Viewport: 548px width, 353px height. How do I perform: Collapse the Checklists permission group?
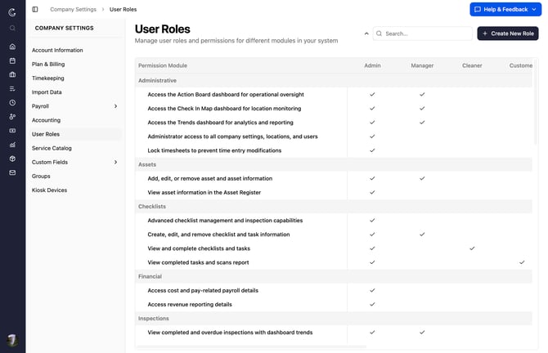[334, 207]
